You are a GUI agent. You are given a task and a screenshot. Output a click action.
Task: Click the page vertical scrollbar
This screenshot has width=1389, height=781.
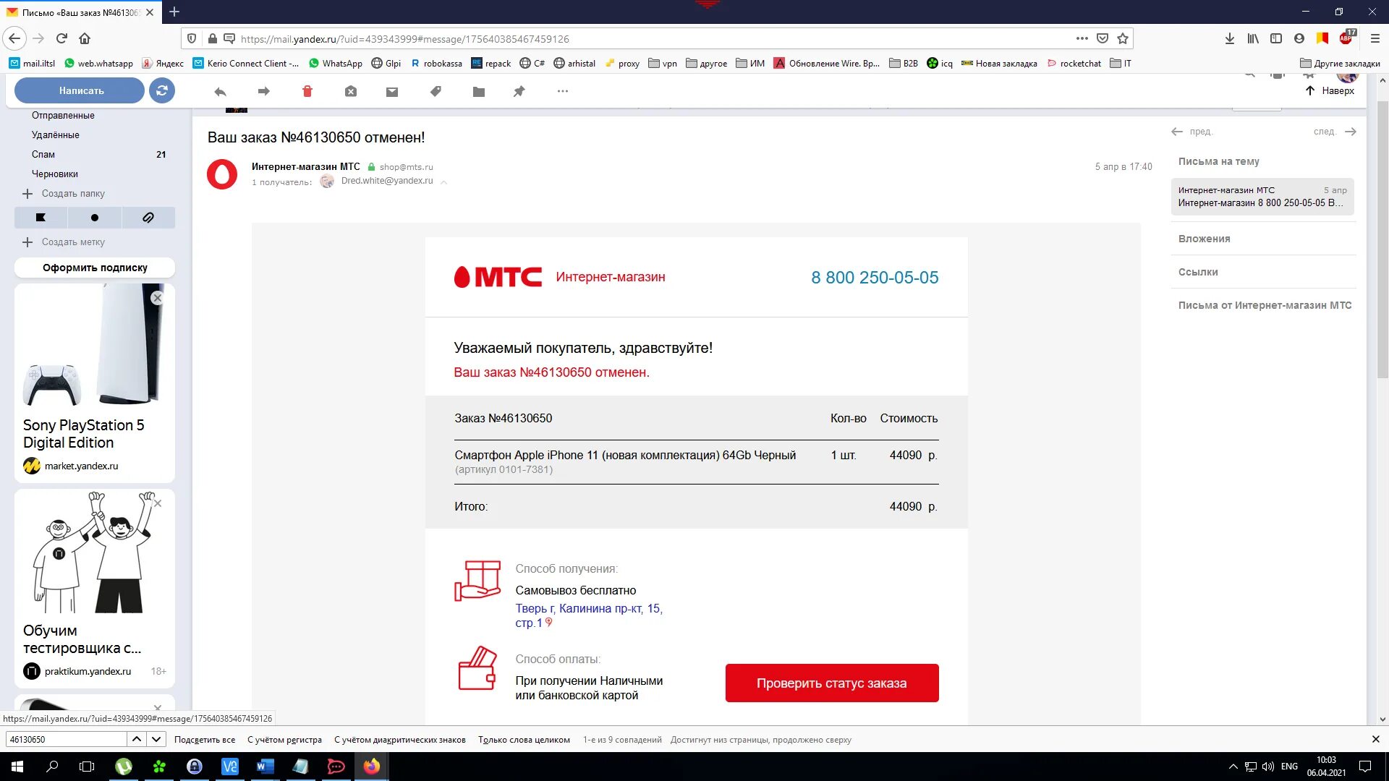[1382, 239]
